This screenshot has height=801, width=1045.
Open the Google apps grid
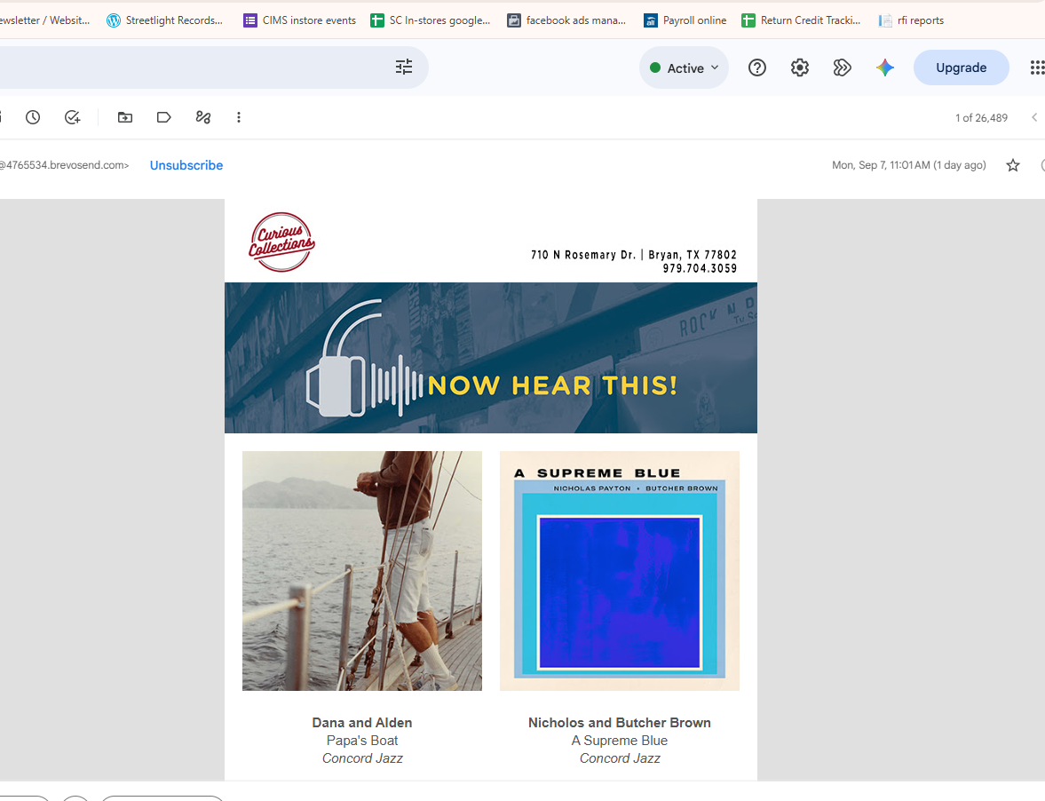[x=1037, y=67]
